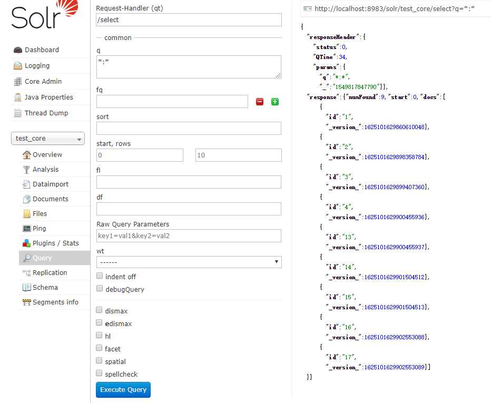Enable the indent off checkbox
The height and width of the screenshot is (403, 491).
pyautogui.click(x=100, y=276)
